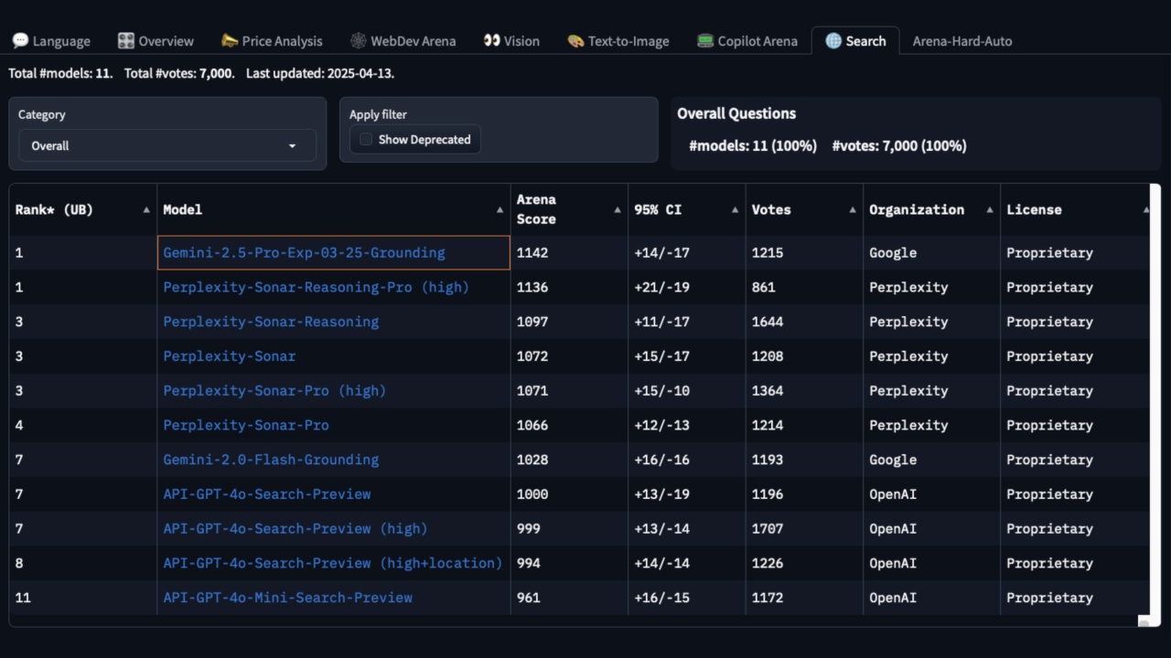The width and height of the screenshot is (1171, 658).
Task: Click the WebDev Arena spider web icon
Action: click(x=358, y=41)
